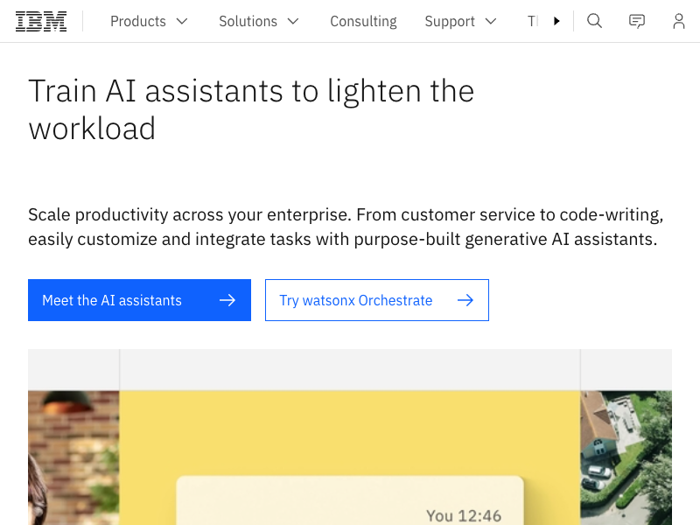Image resolution: width=700 pixels, height=525 pixels.
Task: Click the nav overflow right arrow
Action: (x=556, y=21)
